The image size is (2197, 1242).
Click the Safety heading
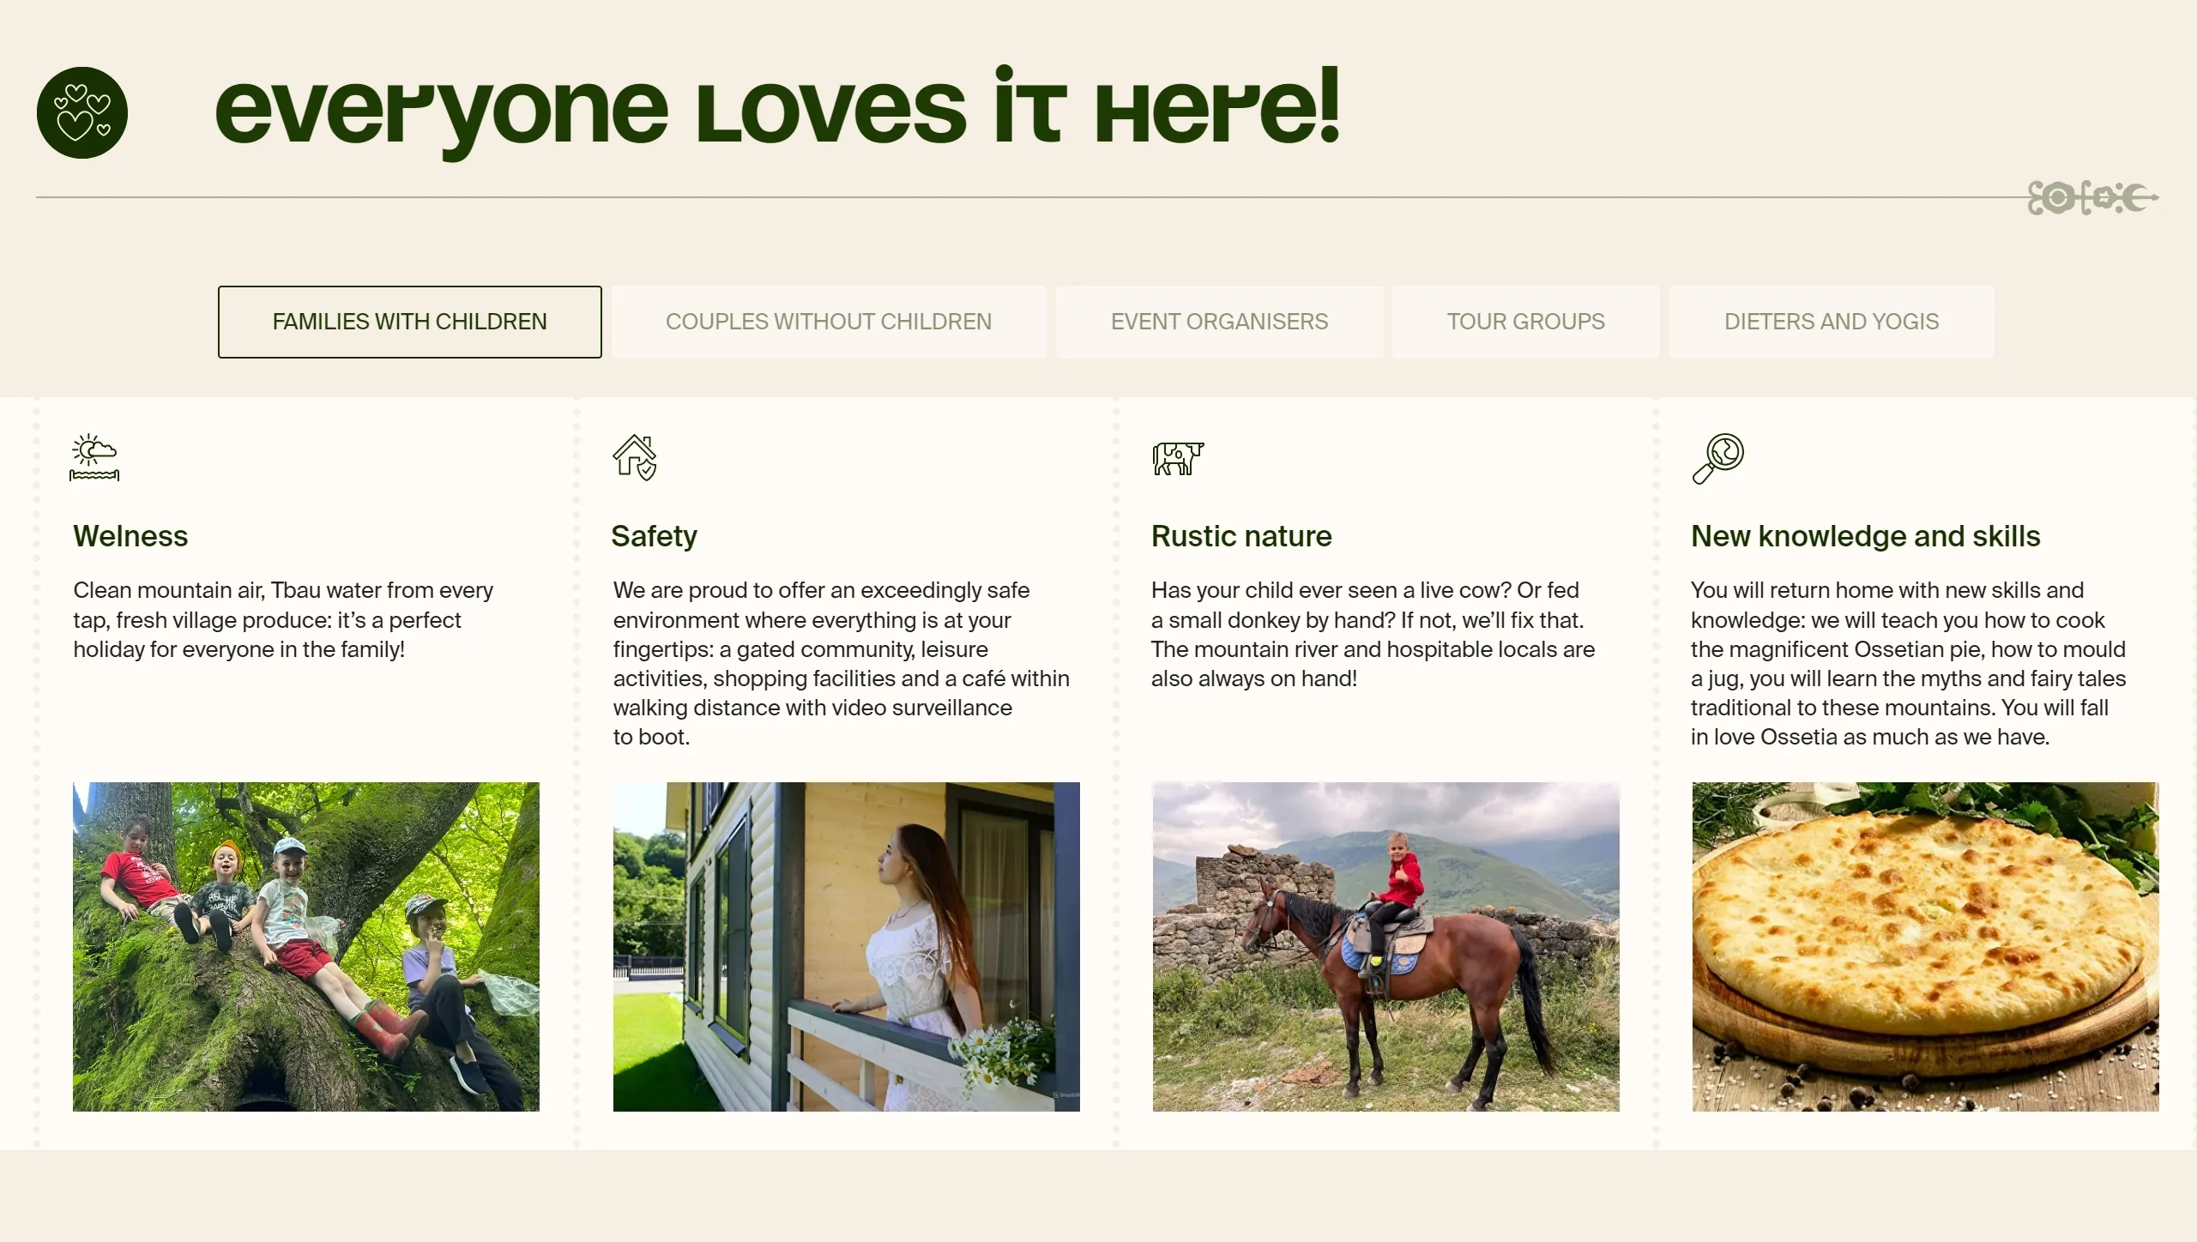coord(655,537)
